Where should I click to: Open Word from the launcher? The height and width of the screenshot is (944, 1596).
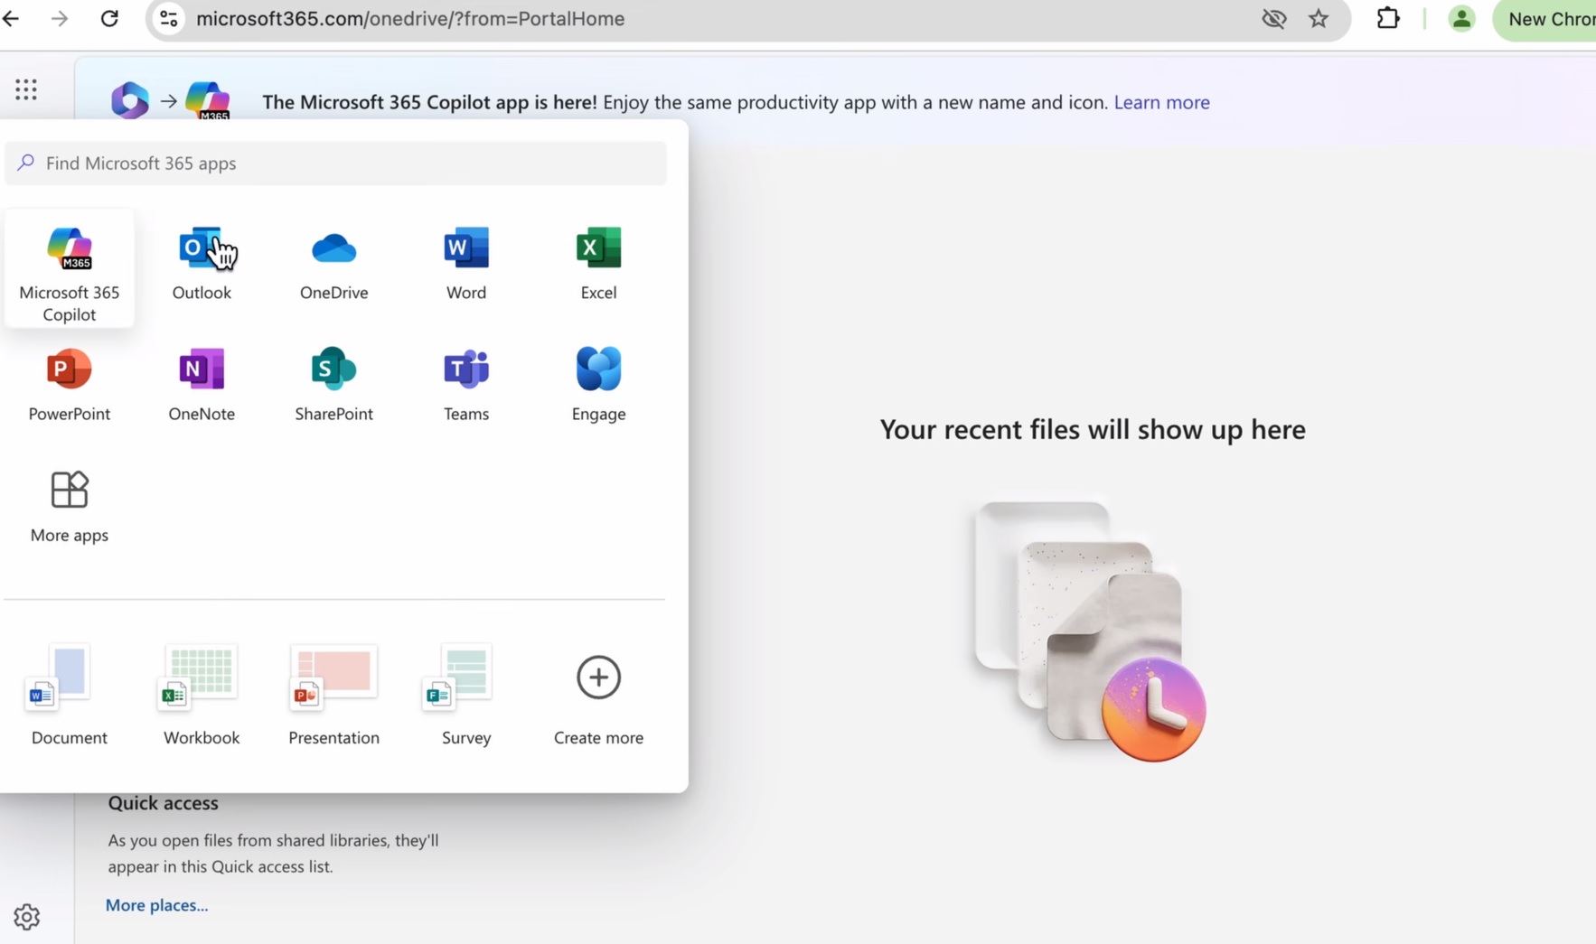466,264
